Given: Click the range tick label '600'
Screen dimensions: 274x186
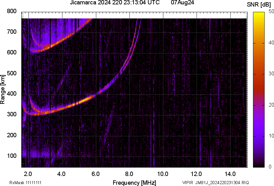Looking at the screenshot, I should pyautogui.click(x=12, y=53).
